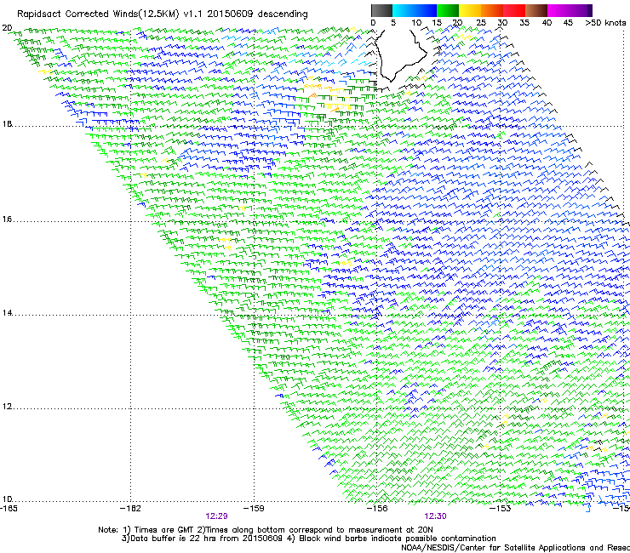Viewport: 630px width, 553px height.
Task: Click the NOAA/NESDIS credit line
Action: pos(515,547)
